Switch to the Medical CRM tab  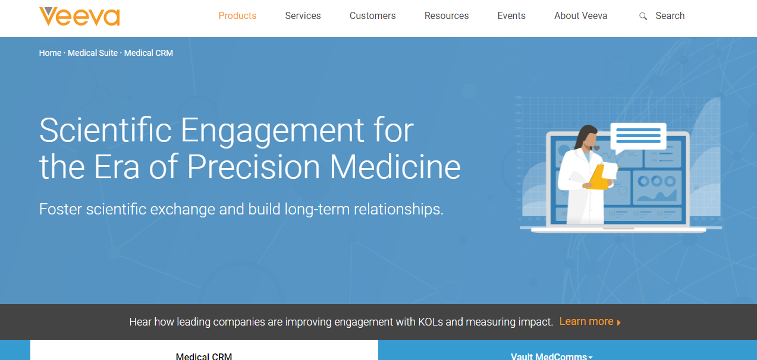(x=204, y=355)
